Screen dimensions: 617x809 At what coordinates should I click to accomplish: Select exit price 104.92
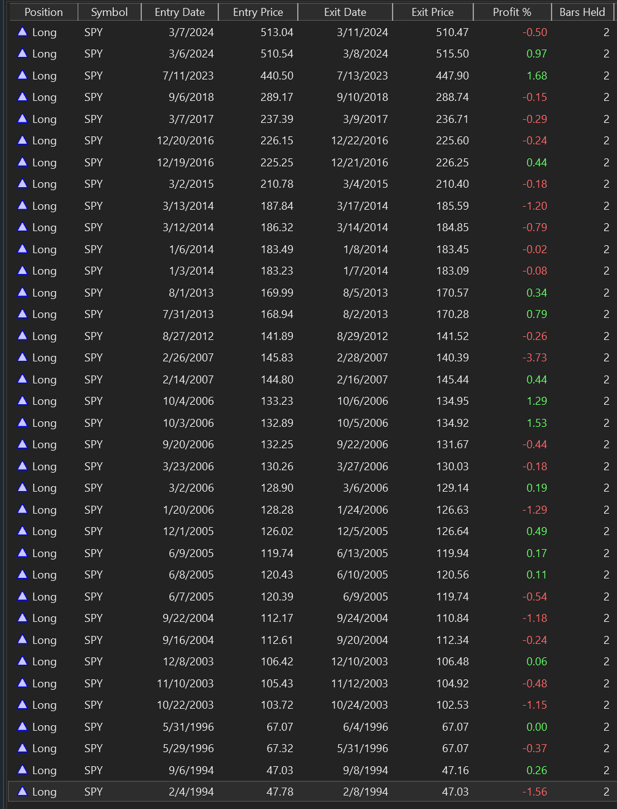pos(453,684)
